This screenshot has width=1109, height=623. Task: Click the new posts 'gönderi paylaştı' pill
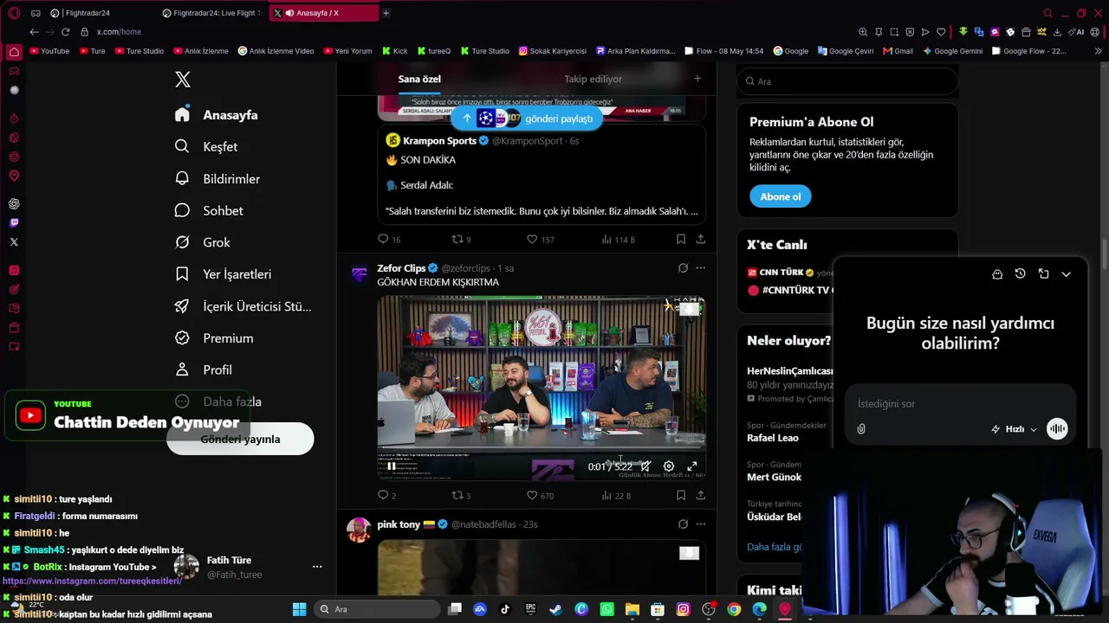528,119
